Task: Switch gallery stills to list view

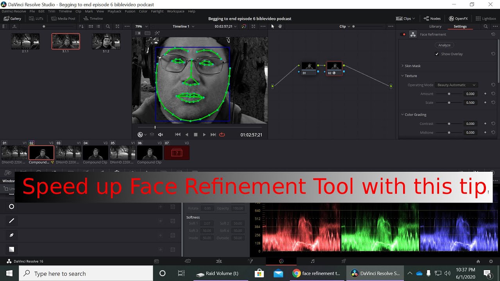Action: tap(98, 27)
